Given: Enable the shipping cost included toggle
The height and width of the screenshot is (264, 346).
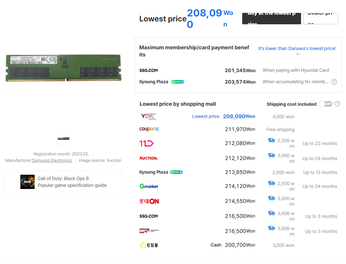Looking at the screenshot, I should tap(325, 104).
